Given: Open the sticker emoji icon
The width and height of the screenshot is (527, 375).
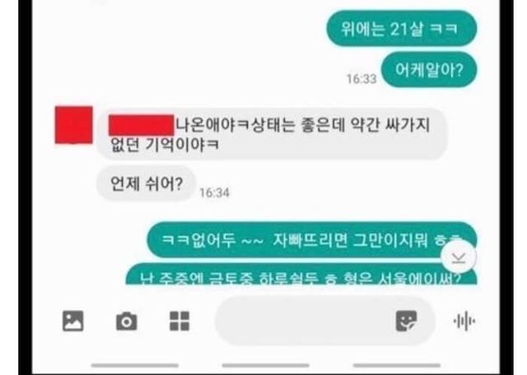Looking at the screenshot, I should [406, 321].
